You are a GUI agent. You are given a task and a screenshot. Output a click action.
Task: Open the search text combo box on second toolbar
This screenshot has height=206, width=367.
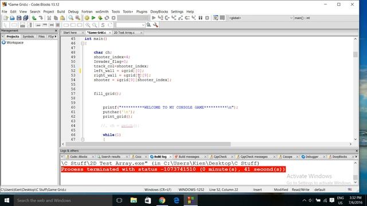point(130,25)
